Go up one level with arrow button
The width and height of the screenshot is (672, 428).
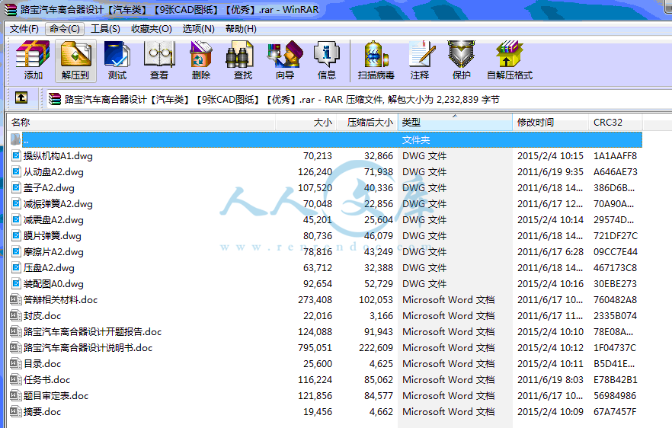click(21, 98)
